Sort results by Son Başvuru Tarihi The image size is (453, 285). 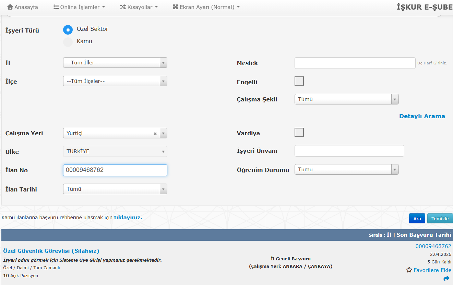point(424,235)
